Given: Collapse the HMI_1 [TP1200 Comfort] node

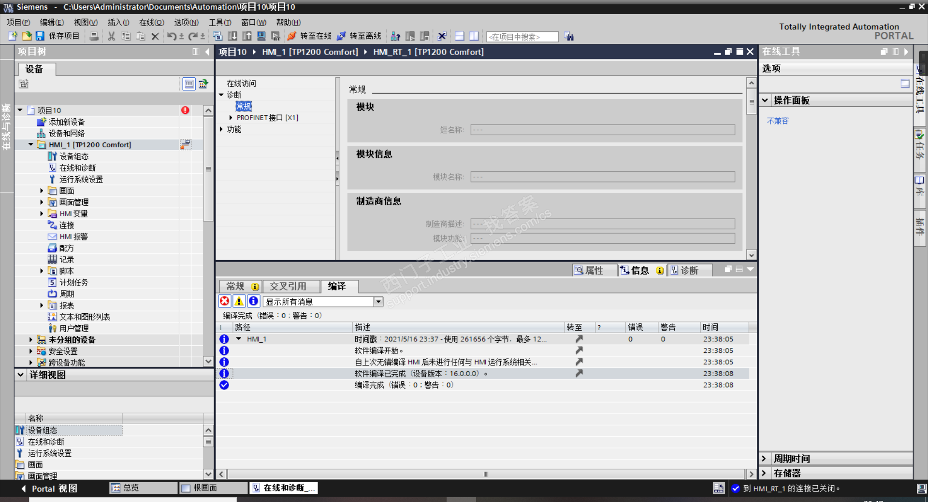Looking at the screenshot, I should coord(31,144).
